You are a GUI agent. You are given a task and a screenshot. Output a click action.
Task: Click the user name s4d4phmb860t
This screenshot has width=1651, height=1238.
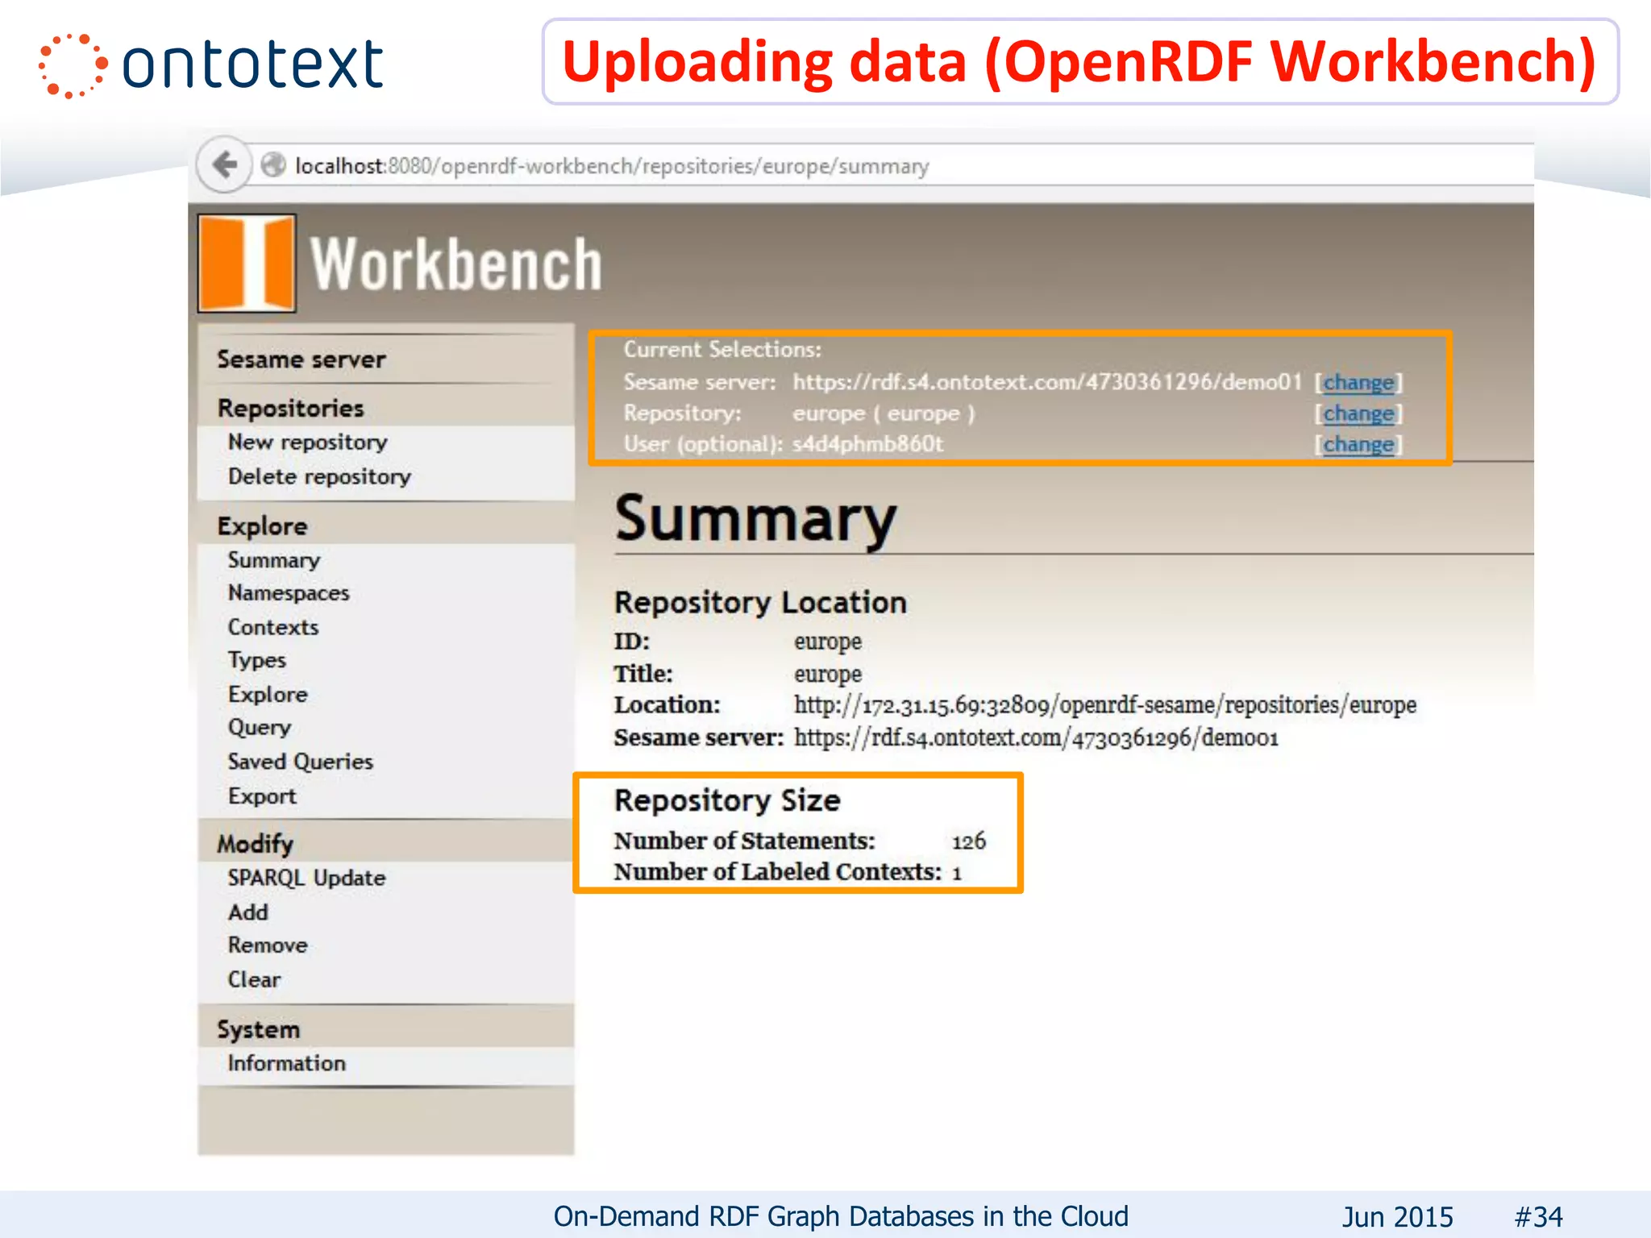[868, 445]
